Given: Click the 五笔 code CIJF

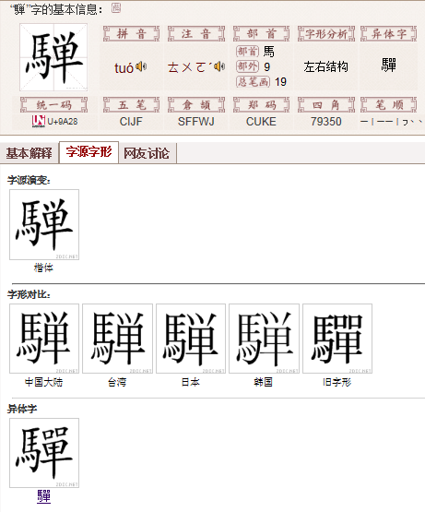Looking at the screenshot, I should coord(131,122).
